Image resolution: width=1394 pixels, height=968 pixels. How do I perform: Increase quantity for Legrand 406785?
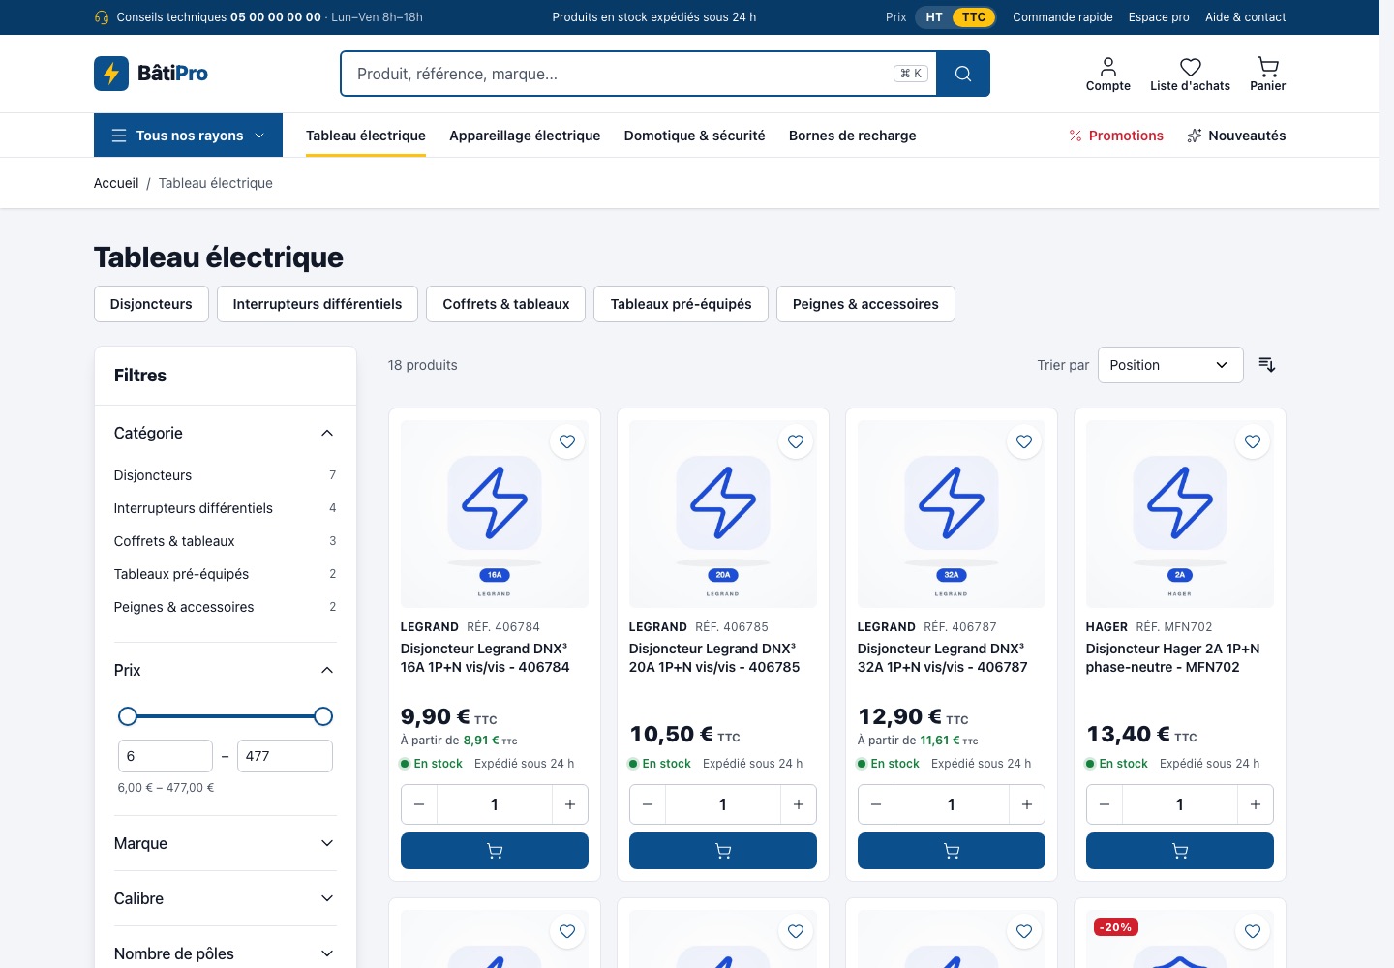point(799,804)
